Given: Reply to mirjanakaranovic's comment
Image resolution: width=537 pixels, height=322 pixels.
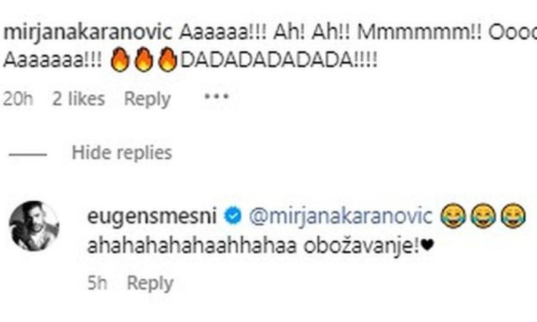Looking at the screenshot, I should pos(147,99).
